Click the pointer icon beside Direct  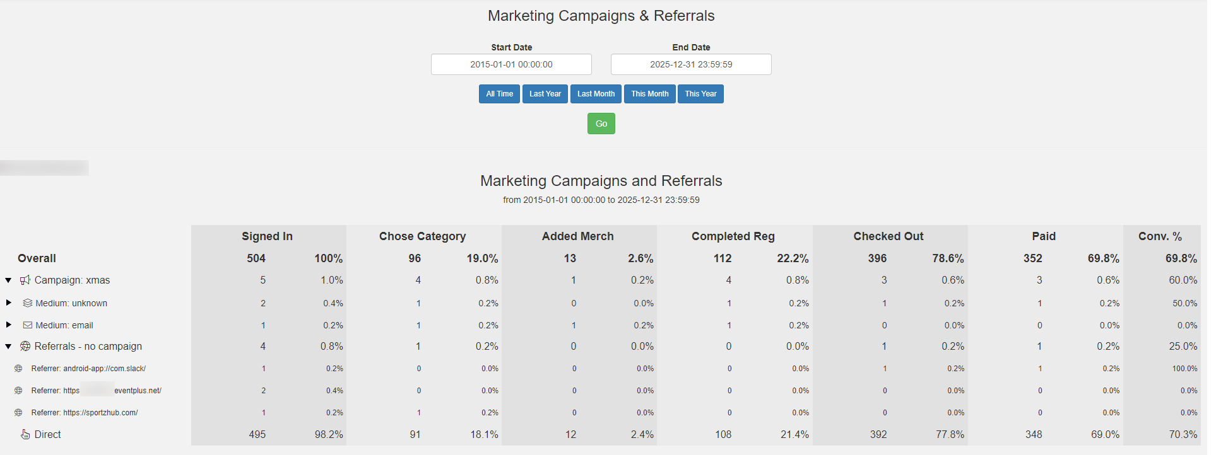pyautogui.click(x=25, y=434)
